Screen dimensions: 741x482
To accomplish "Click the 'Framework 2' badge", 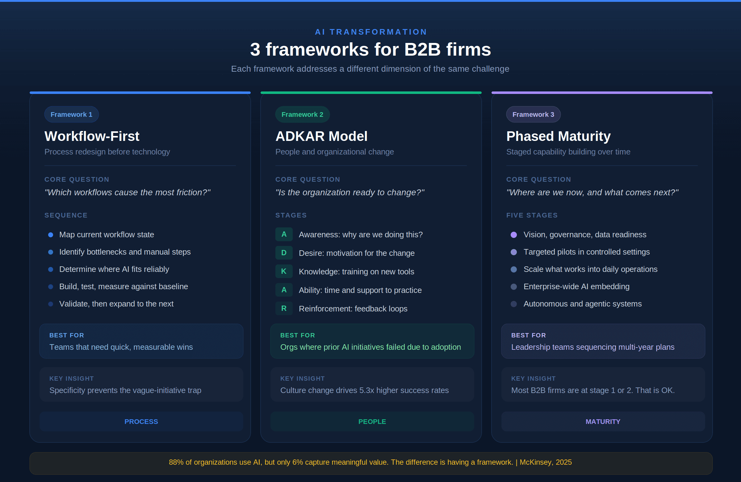I will (x=302, y=114).
